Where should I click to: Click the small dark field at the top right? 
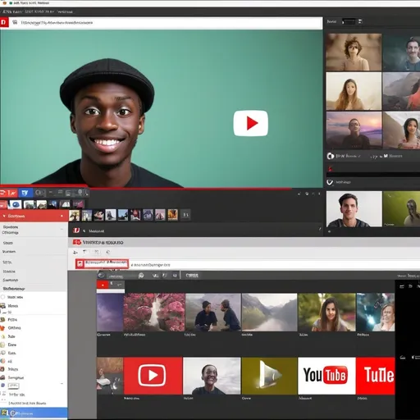pos(349,21)
